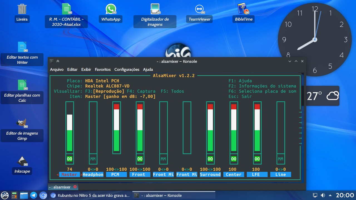This screenshot has height=200, width=356.
Task: Select the Headphon channel label
Action: point(93,174)
